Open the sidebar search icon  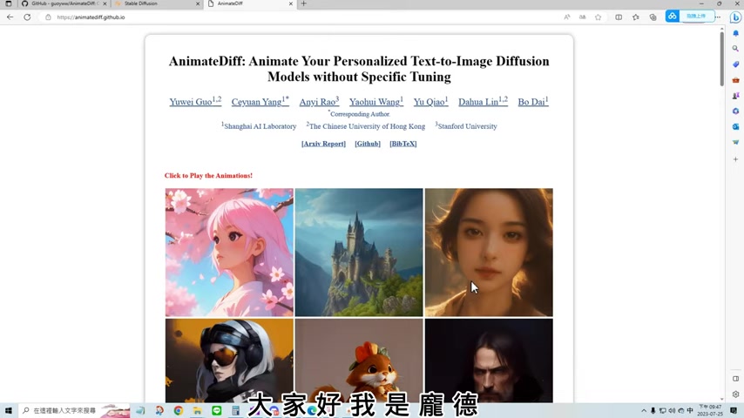tap(735, 49)
